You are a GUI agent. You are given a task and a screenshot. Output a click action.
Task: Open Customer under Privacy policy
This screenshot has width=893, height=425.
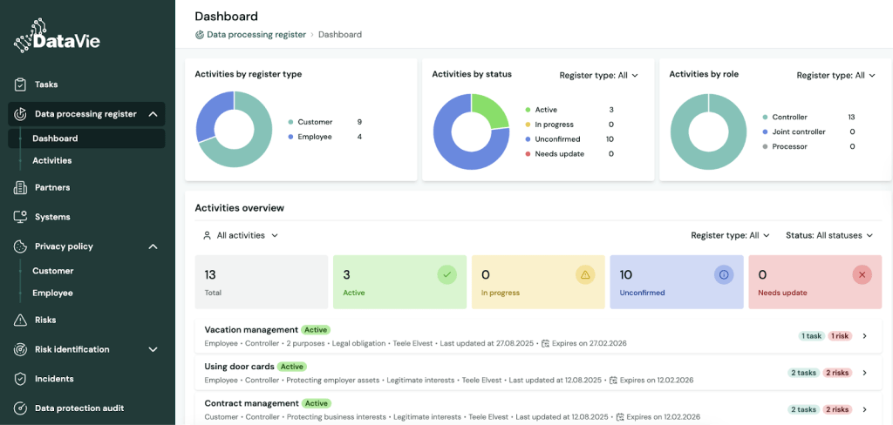point(53,271)
